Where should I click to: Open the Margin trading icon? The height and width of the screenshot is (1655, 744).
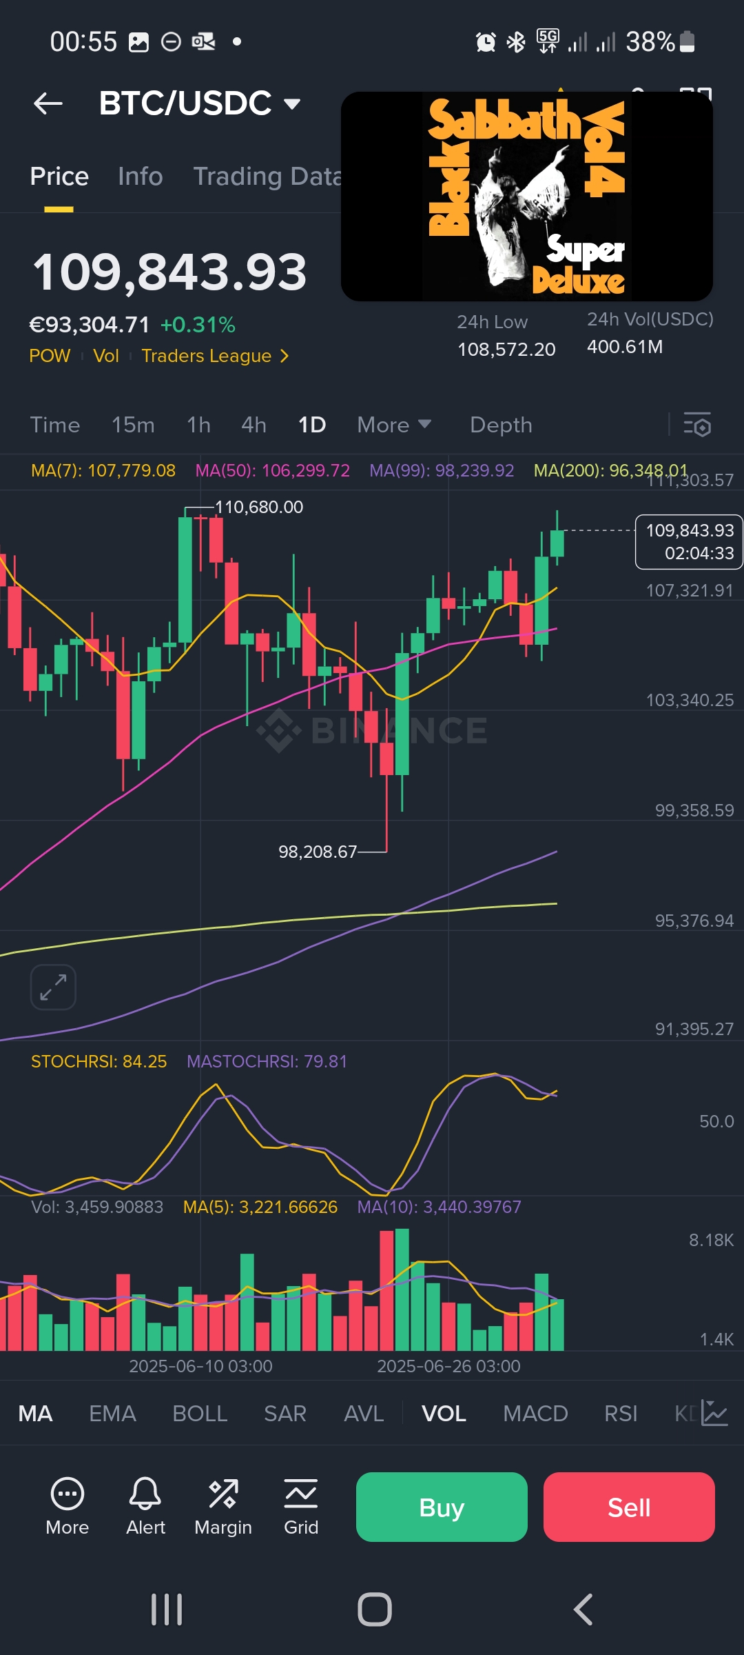coord(223,1507)
